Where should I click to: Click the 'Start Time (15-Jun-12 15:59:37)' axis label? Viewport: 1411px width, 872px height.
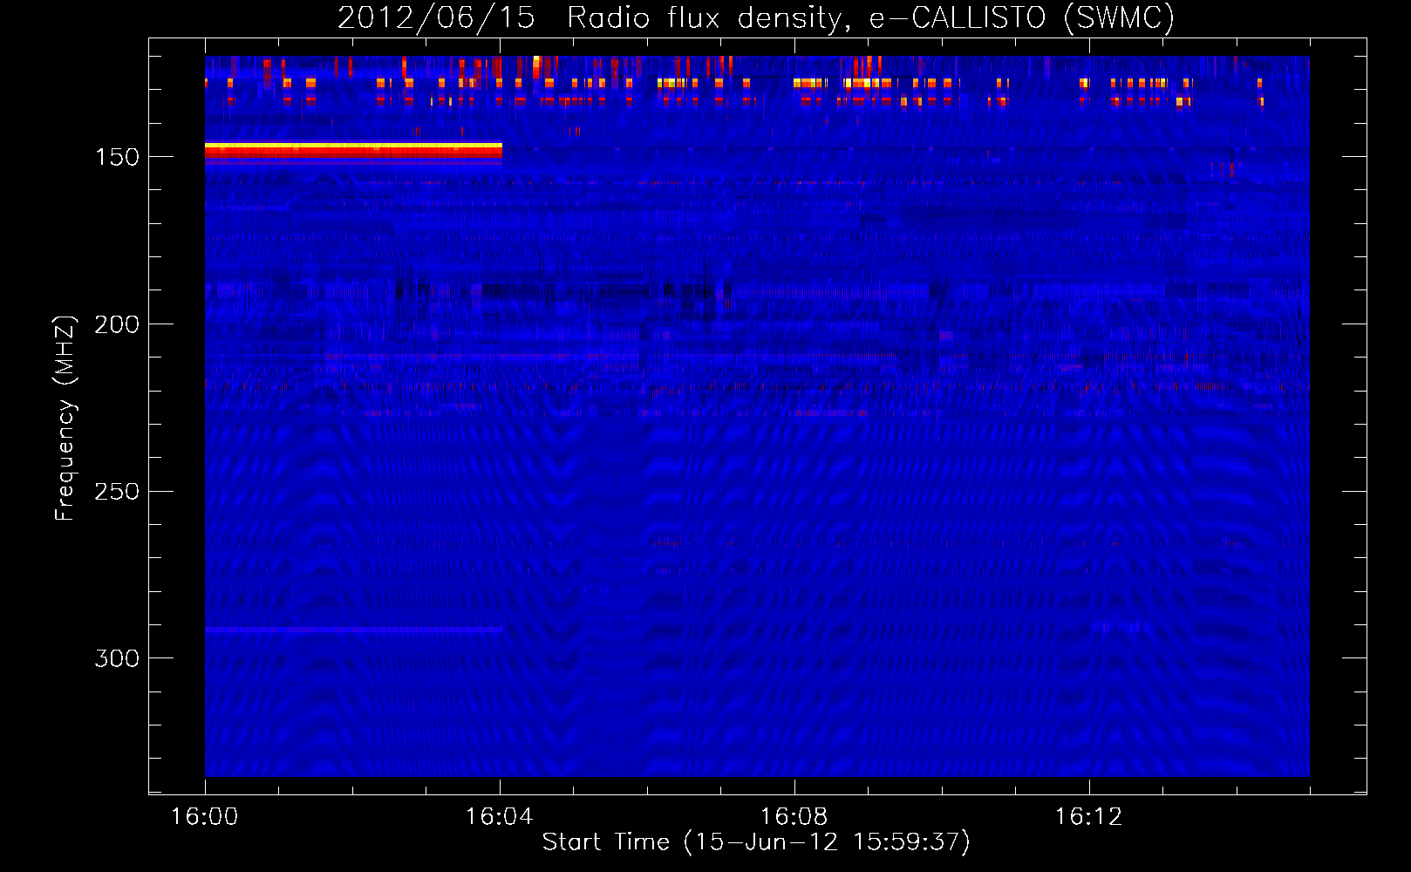(756, 842)
